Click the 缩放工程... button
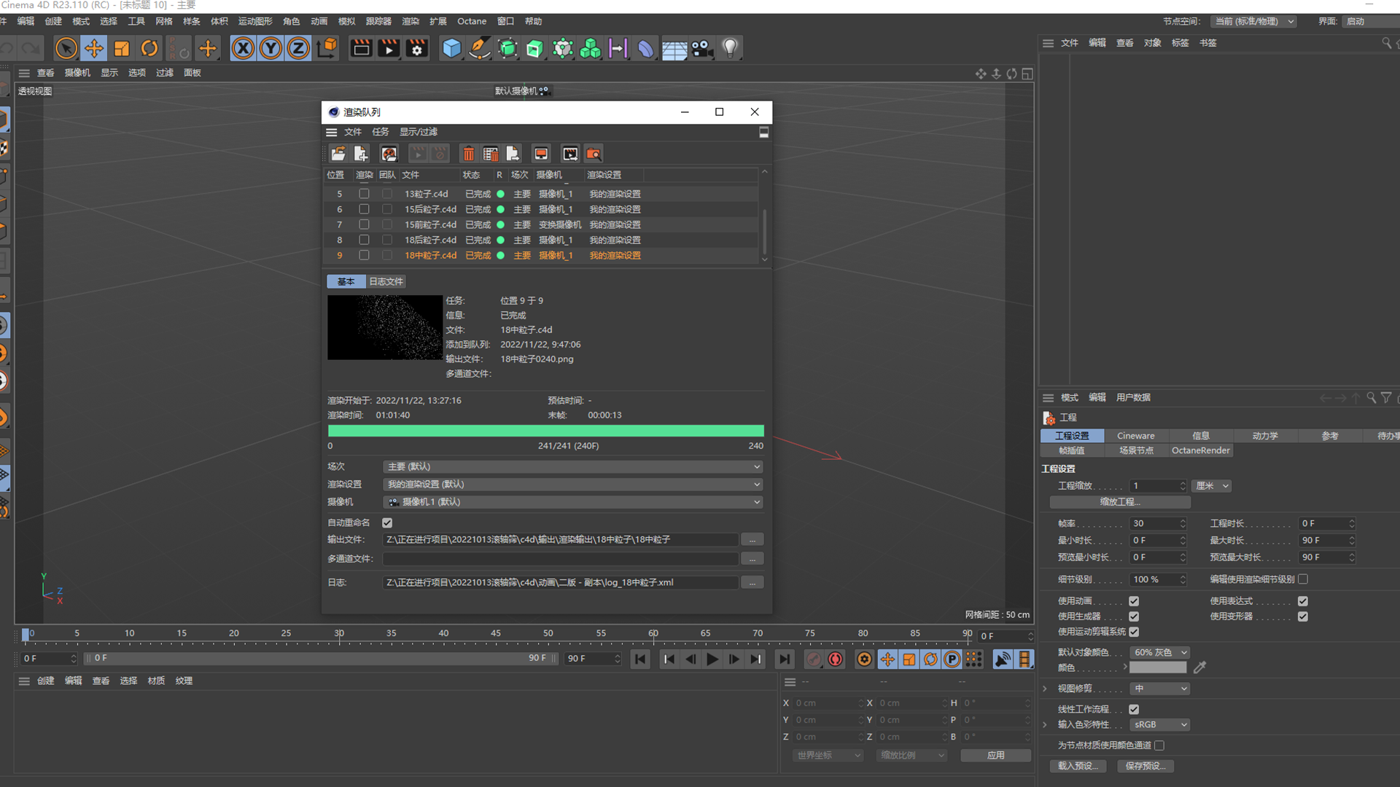1400x787 pixels. tap(1120, 502)
